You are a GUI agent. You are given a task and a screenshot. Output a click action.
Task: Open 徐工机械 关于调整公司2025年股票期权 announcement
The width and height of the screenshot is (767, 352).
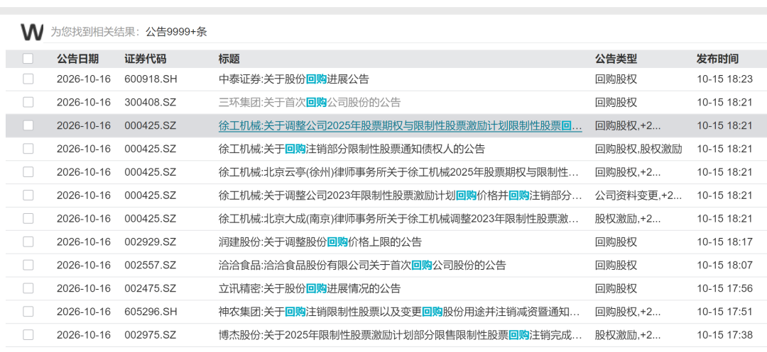pyautogui.click(x=400, y=126)
